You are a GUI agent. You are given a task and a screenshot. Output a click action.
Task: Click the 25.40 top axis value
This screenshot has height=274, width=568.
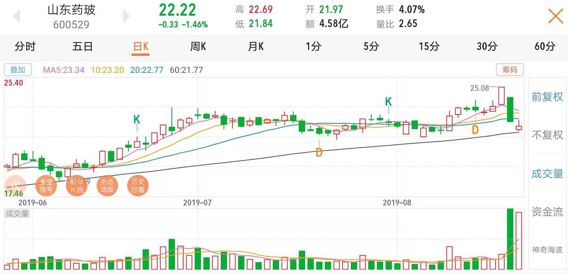(13, 83)
